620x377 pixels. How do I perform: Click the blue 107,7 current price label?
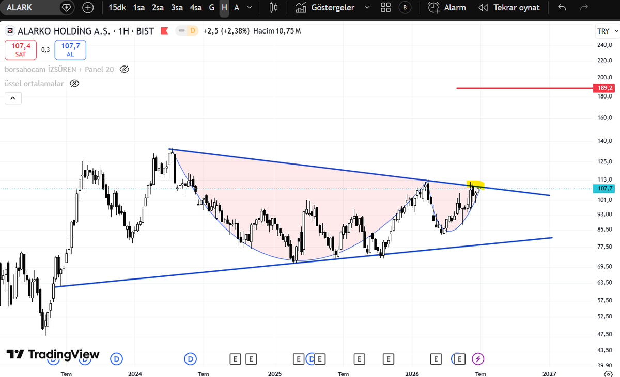pyautogui.click(x=605, y=189)
